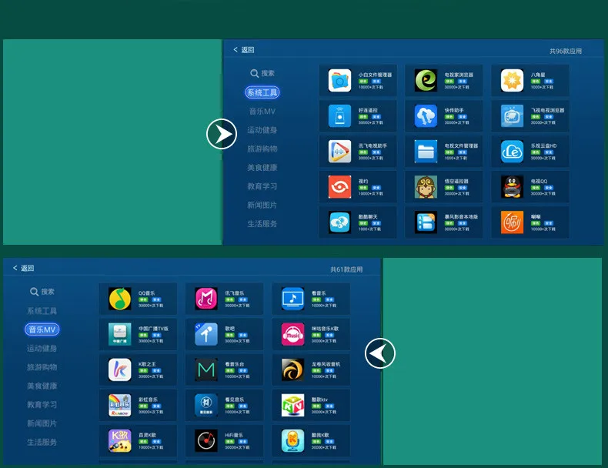Select the blue chat-bubbles app icon
The width and height of the screenshot is (608, 468).
(339, 222)
